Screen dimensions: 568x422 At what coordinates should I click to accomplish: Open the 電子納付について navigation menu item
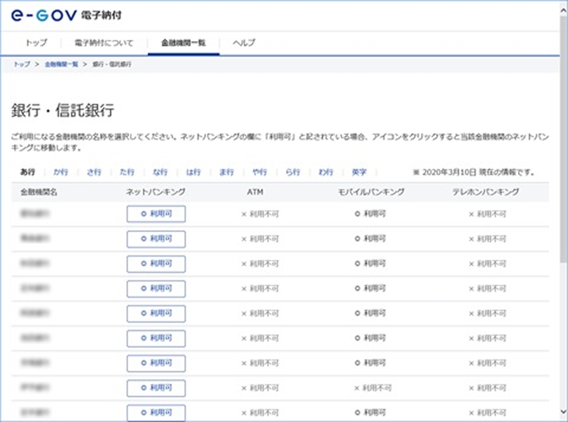tap(103, 43)
